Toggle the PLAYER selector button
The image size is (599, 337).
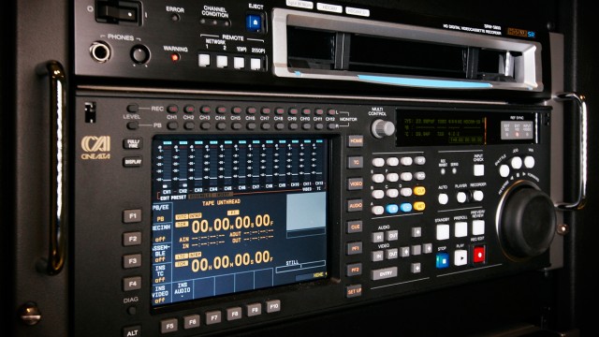[461, 198]
